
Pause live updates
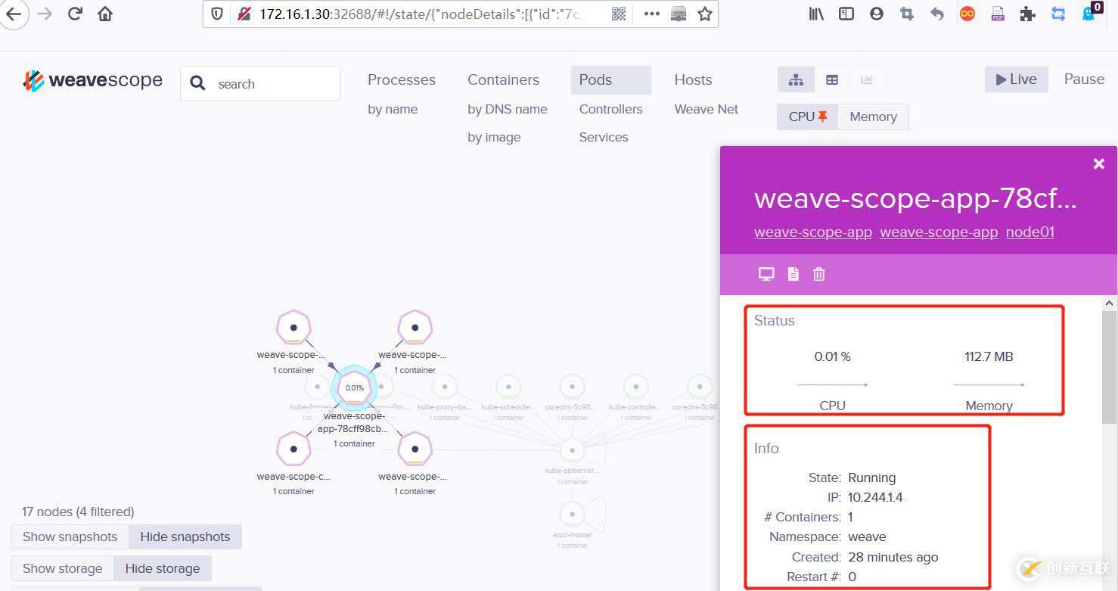1084,79
